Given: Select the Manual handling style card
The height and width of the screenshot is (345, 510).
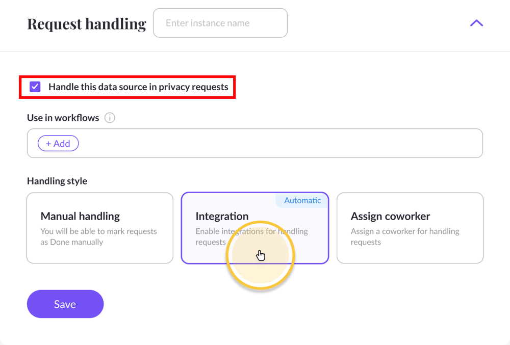Looking at the screenshot, I should (99, 228).
